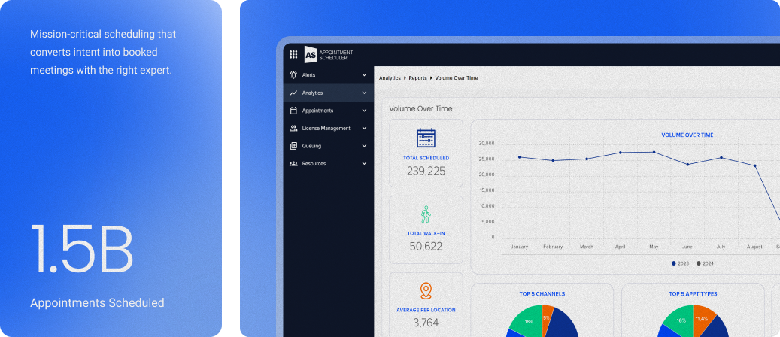Expand the Queuing menu chevron

click(x=364, y=146)
